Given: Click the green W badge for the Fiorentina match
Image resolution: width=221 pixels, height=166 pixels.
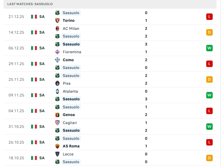Looking at the screenshot, I should tap(209, 48).
